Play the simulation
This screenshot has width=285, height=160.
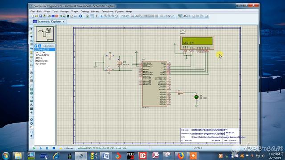pos(34,148)
